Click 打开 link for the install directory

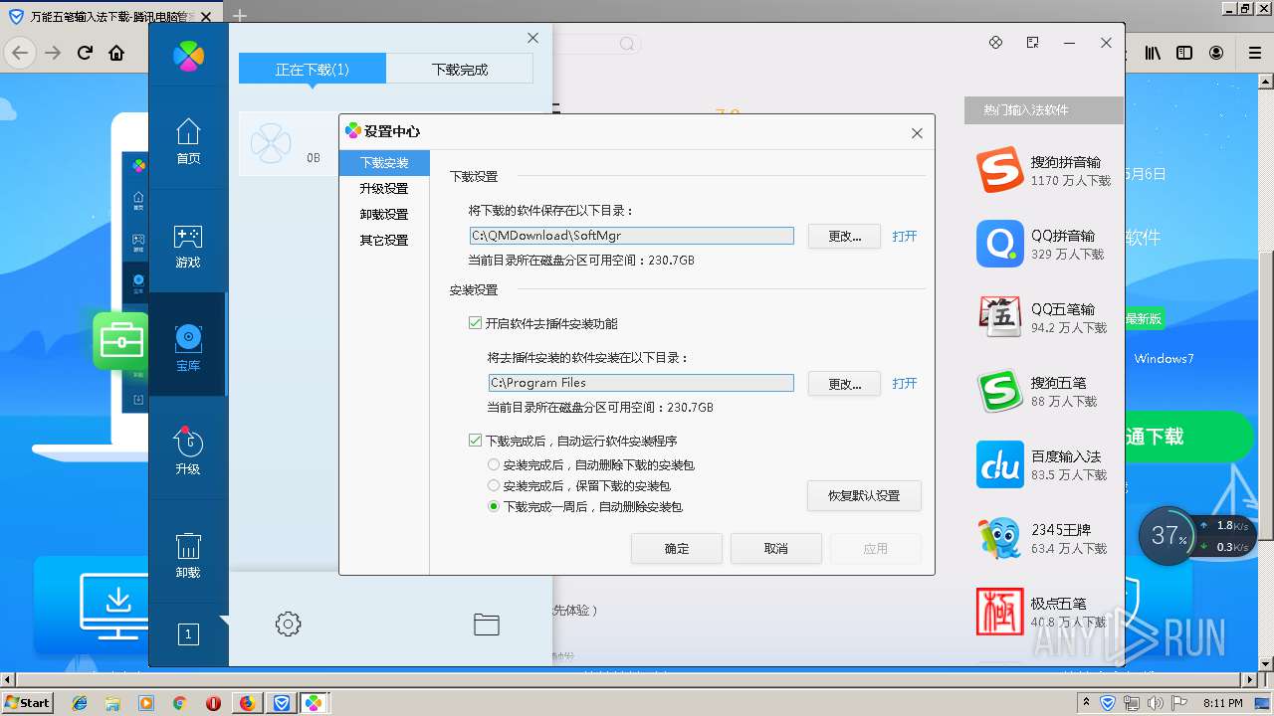905,383
